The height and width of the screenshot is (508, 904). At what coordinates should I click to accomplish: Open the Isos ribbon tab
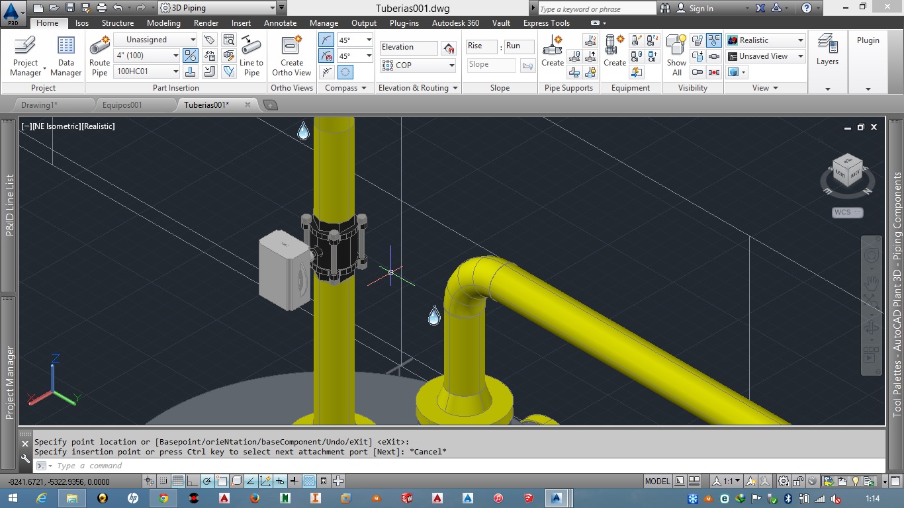(x=82, y=23)
